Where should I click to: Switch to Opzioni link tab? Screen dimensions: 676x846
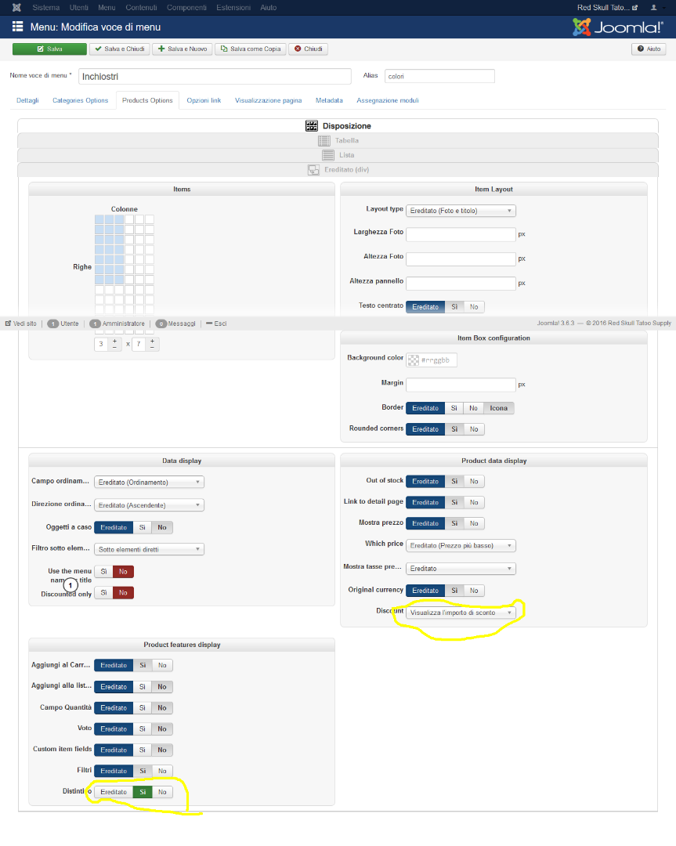(x=204, y=100)
